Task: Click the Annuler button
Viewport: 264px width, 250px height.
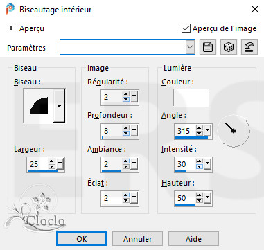Action: [137, 239]
